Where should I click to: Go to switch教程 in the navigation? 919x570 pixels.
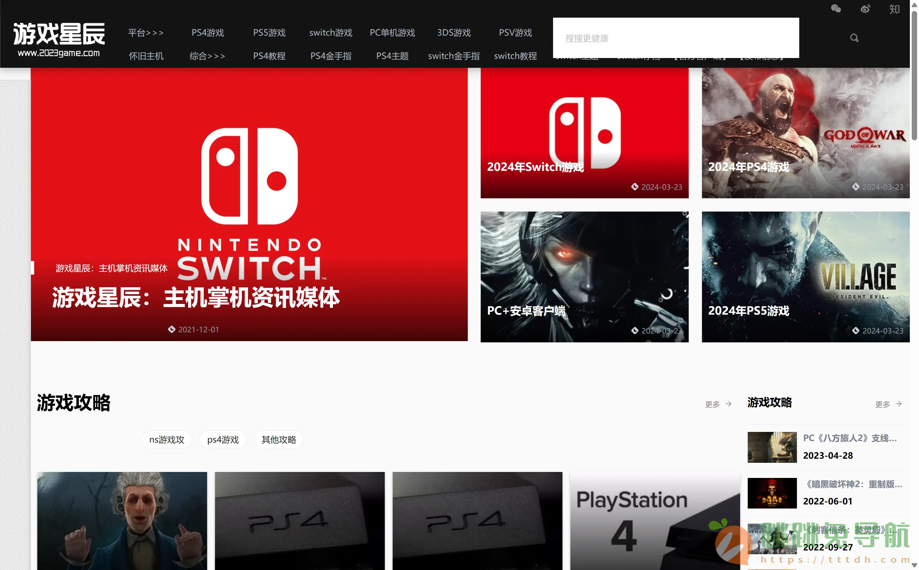[x=515, y=56]
